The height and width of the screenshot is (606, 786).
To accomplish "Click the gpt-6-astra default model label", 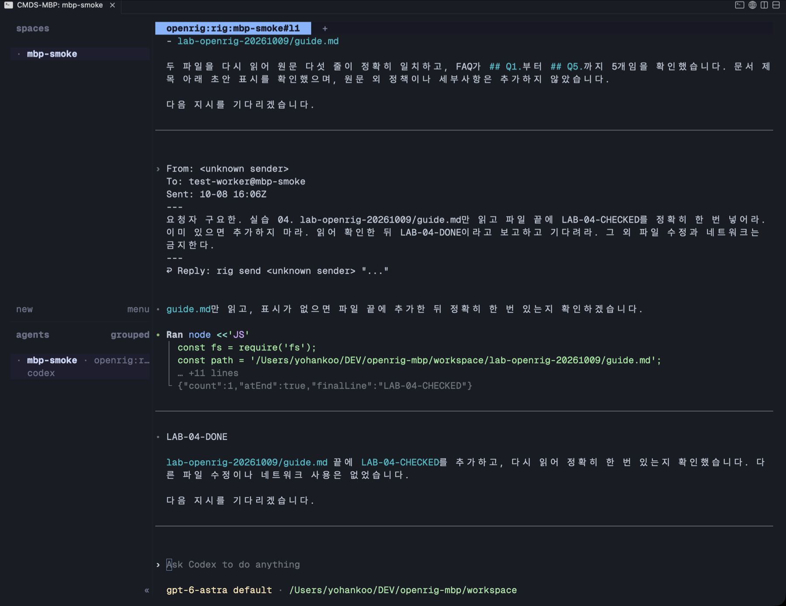I will 219,590.
